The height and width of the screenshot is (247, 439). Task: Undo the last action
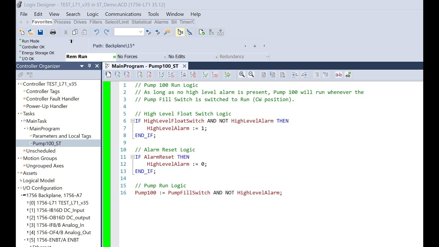pyautogui.click(x=97, y=32)
